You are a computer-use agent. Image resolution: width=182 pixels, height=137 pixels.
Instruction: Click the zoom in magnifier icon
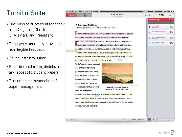(x=143, y=120)
